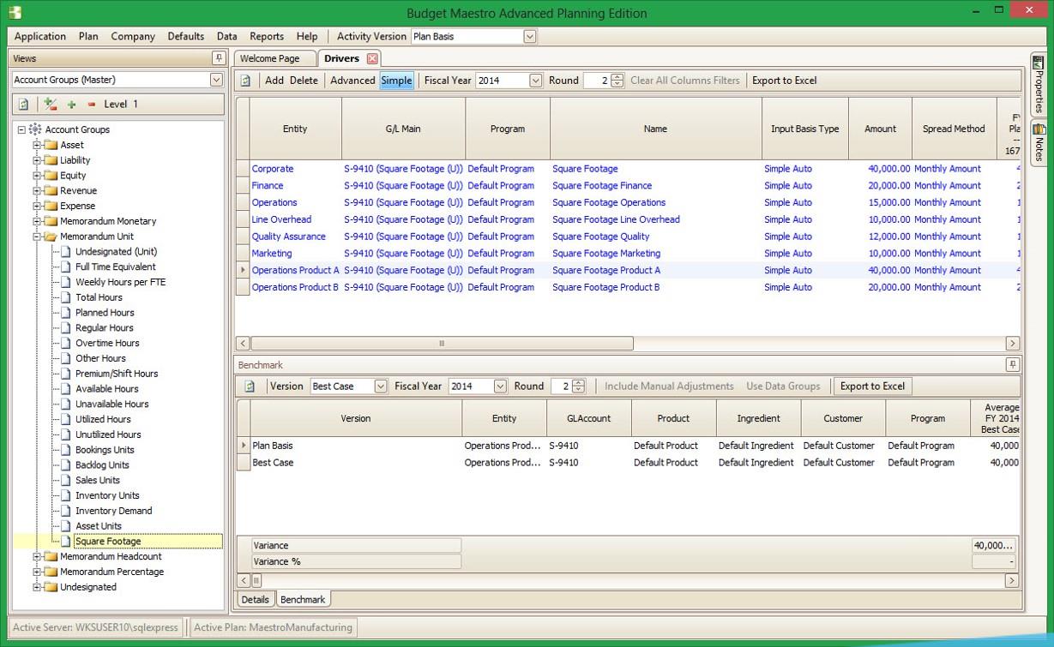Collapse the Account Groups root node
Screen dimensions: 1054x647
(21, 129)
